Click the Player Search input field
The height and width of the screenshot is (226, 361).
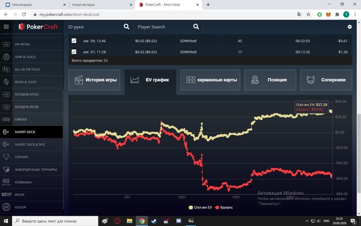click(x=165, y=27)
